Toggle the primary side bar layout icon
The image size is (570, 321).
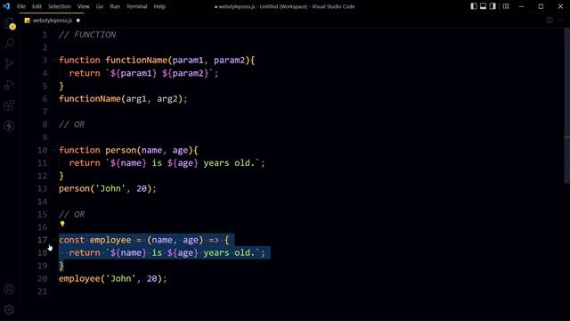pyautogui.click(x=474, y=6)
